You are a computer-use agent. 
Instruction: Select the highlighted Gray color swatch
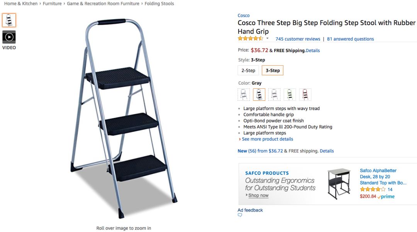coord(259,95)
